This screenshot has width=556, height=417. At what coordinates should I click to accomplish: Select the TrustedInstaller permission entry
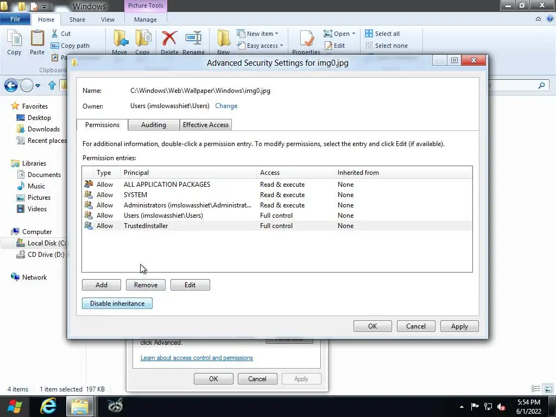277,226
